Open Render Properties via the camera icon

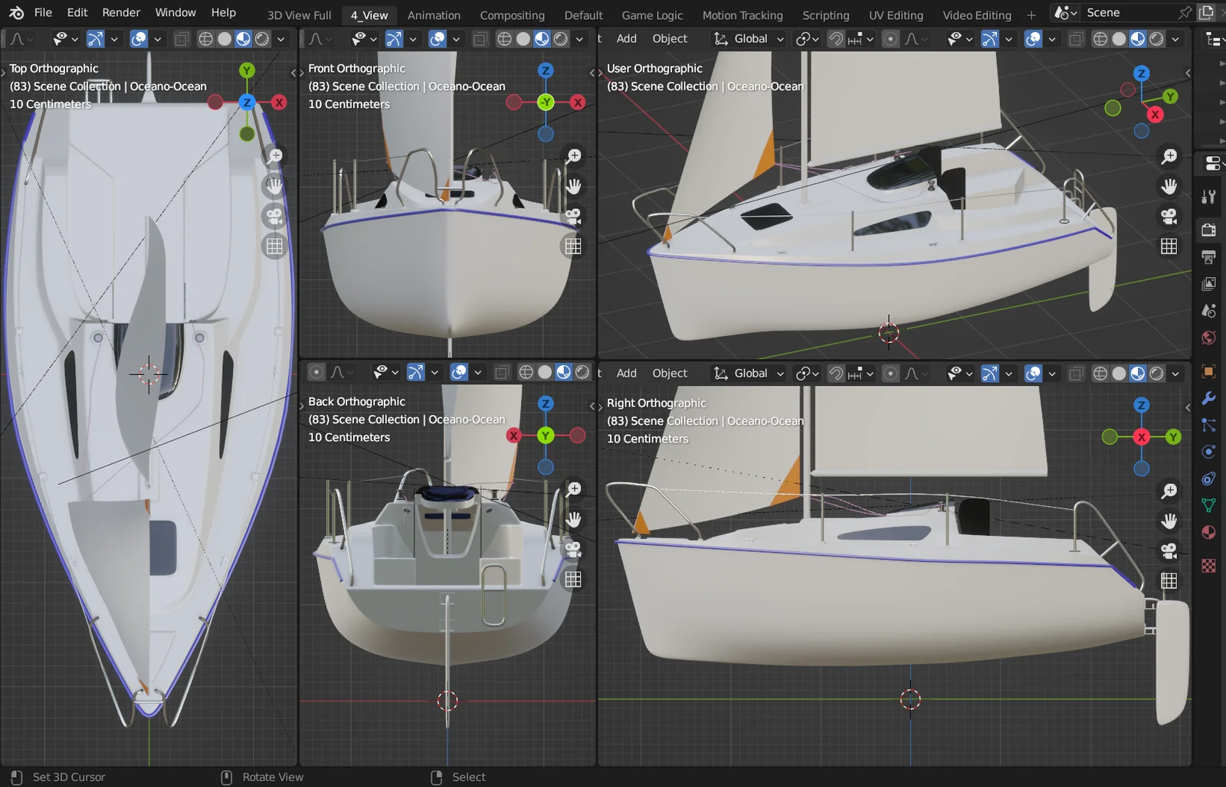coord(1208,230)
